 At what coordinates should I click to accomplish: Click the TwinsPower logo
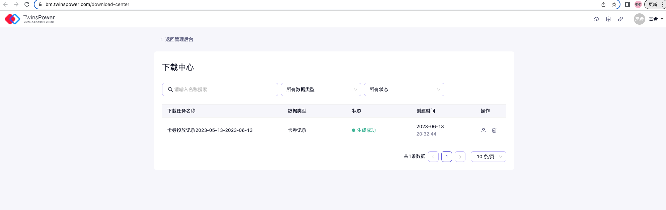point(30,19)
